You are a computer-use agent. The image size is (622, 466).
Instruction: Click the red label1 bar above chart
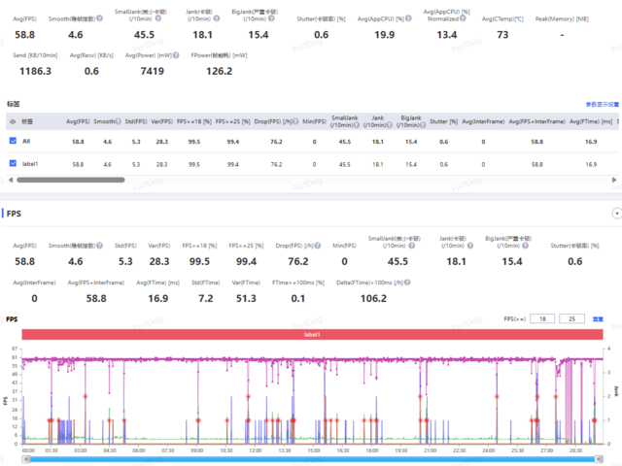click(x=312, y=334)
